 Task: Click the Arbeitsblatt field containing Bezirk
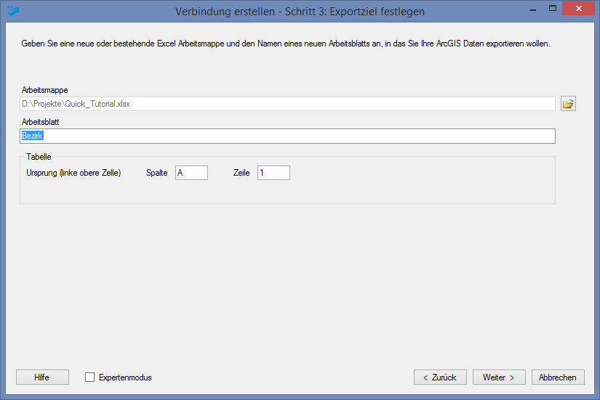pyautogui.click(x=287, y=136)
